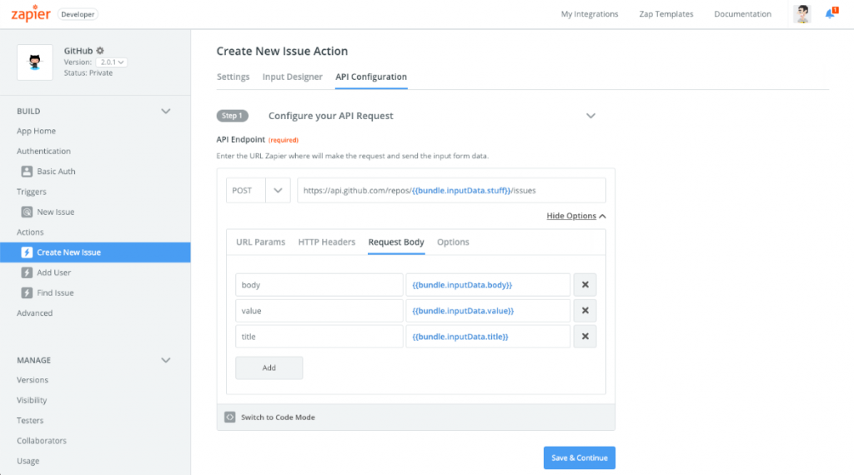Open Advanced in sidebar
854x475 pixels.
pos(34,312)
